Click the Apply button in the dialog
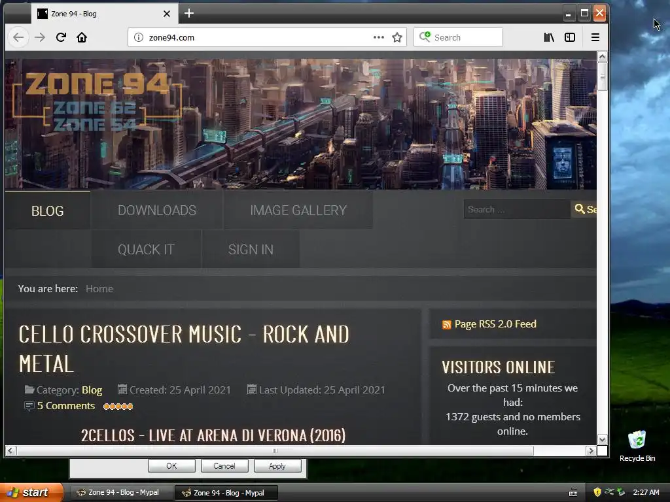Viewport: 670px width, 502px height. pyautogui.click(x=277, y=465)
